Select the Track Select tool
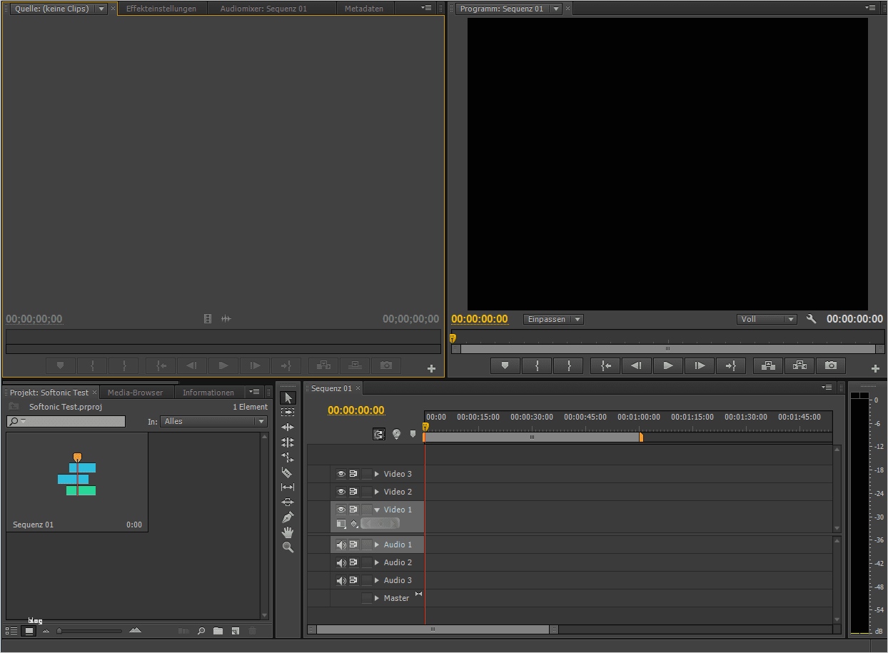Screen dimensions: 888x653 (x=288, y=412)
